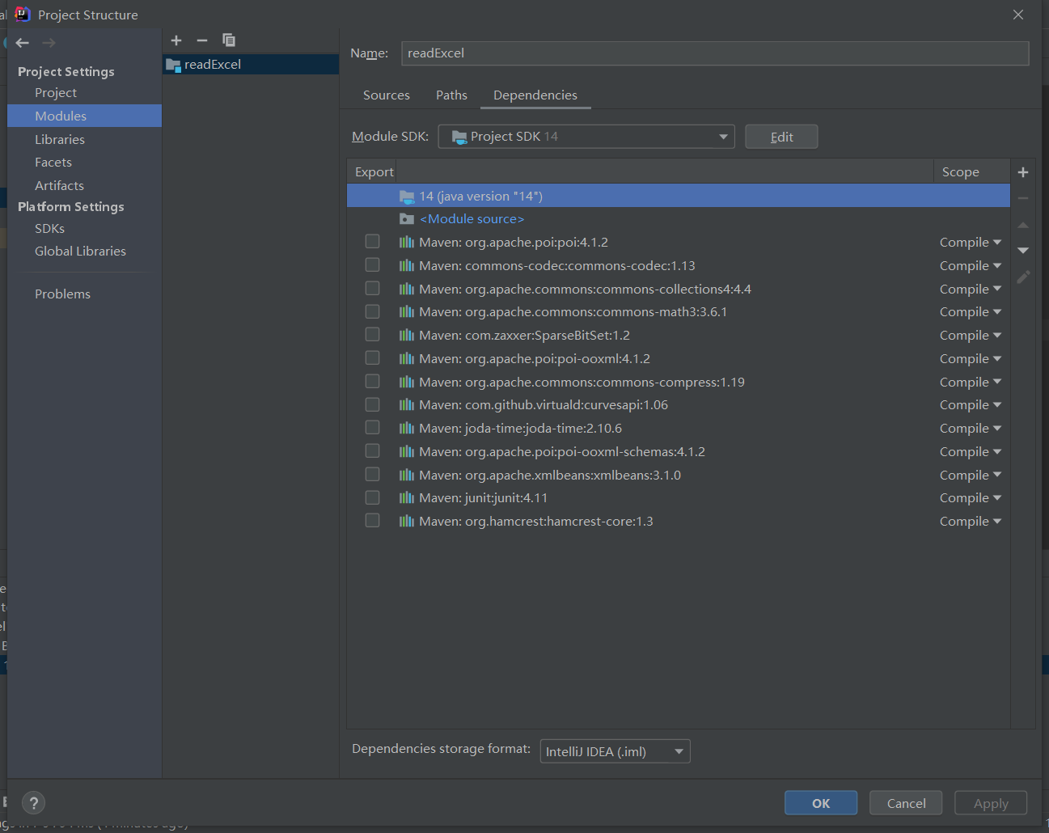Click the module Name input field
Screen dimensions: 1049x833
click(x=715, y=53)
